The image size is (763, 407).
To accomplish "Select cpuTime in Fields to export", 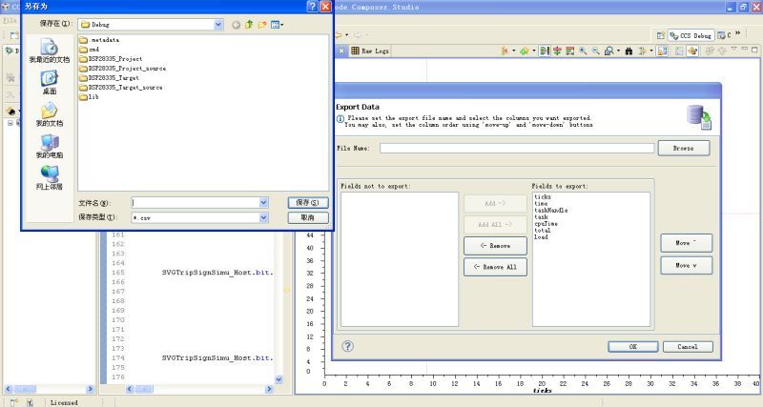I will point(547,223).
